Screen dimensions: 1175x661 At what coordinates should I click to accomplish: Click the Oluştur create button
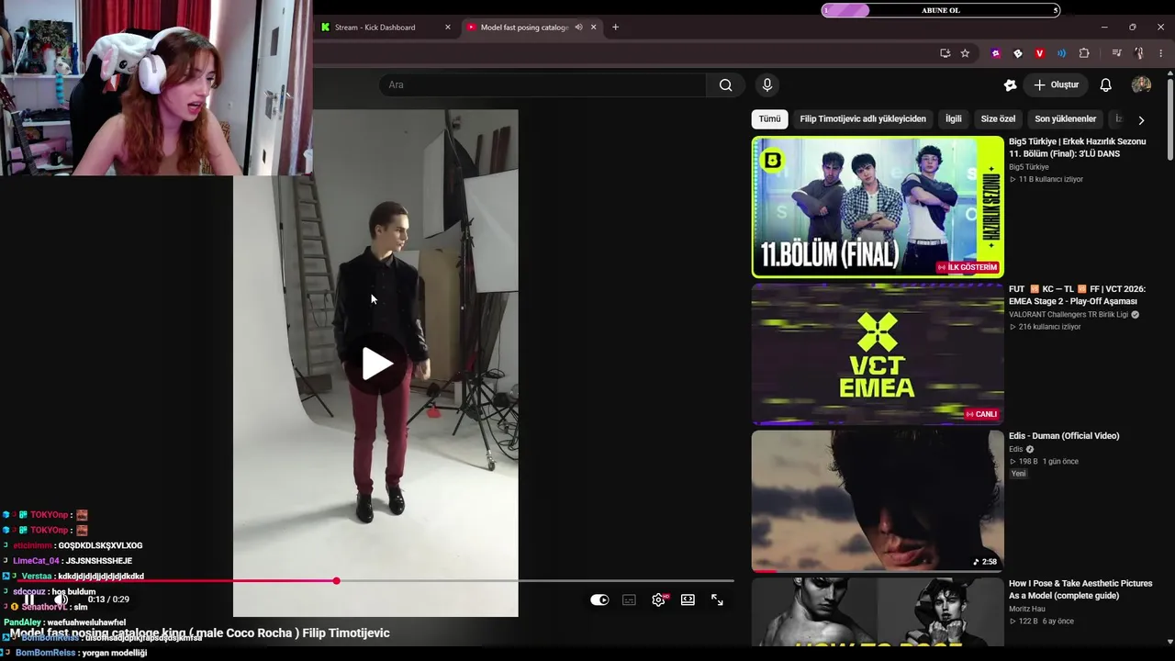point(1057,85)
